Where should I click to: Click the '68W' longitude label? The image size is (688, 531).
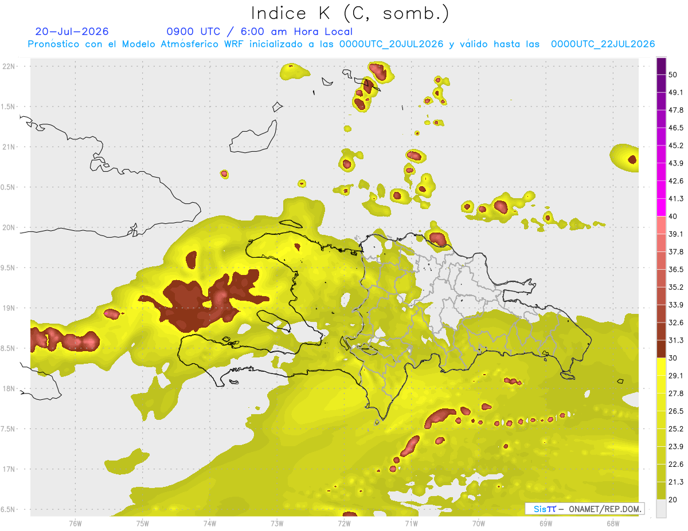[x=612, y=523]
